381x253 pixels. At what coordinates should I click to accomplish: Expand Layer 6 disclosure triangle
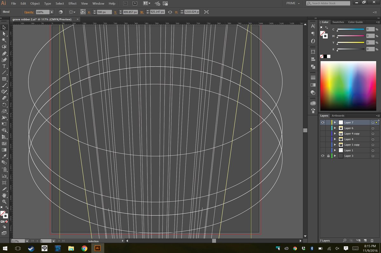click(x=335, y=128)
